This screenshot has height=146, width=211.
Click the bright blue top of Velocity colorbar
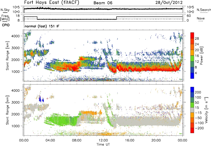[192, 90]
